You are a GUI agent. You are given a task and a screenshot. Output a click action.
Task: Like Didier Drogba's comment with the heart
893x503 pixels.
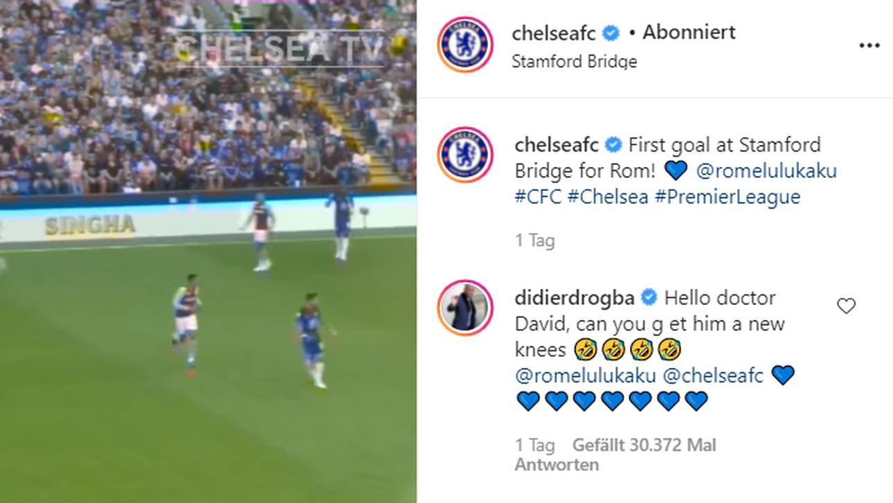(x=846, y=306)
